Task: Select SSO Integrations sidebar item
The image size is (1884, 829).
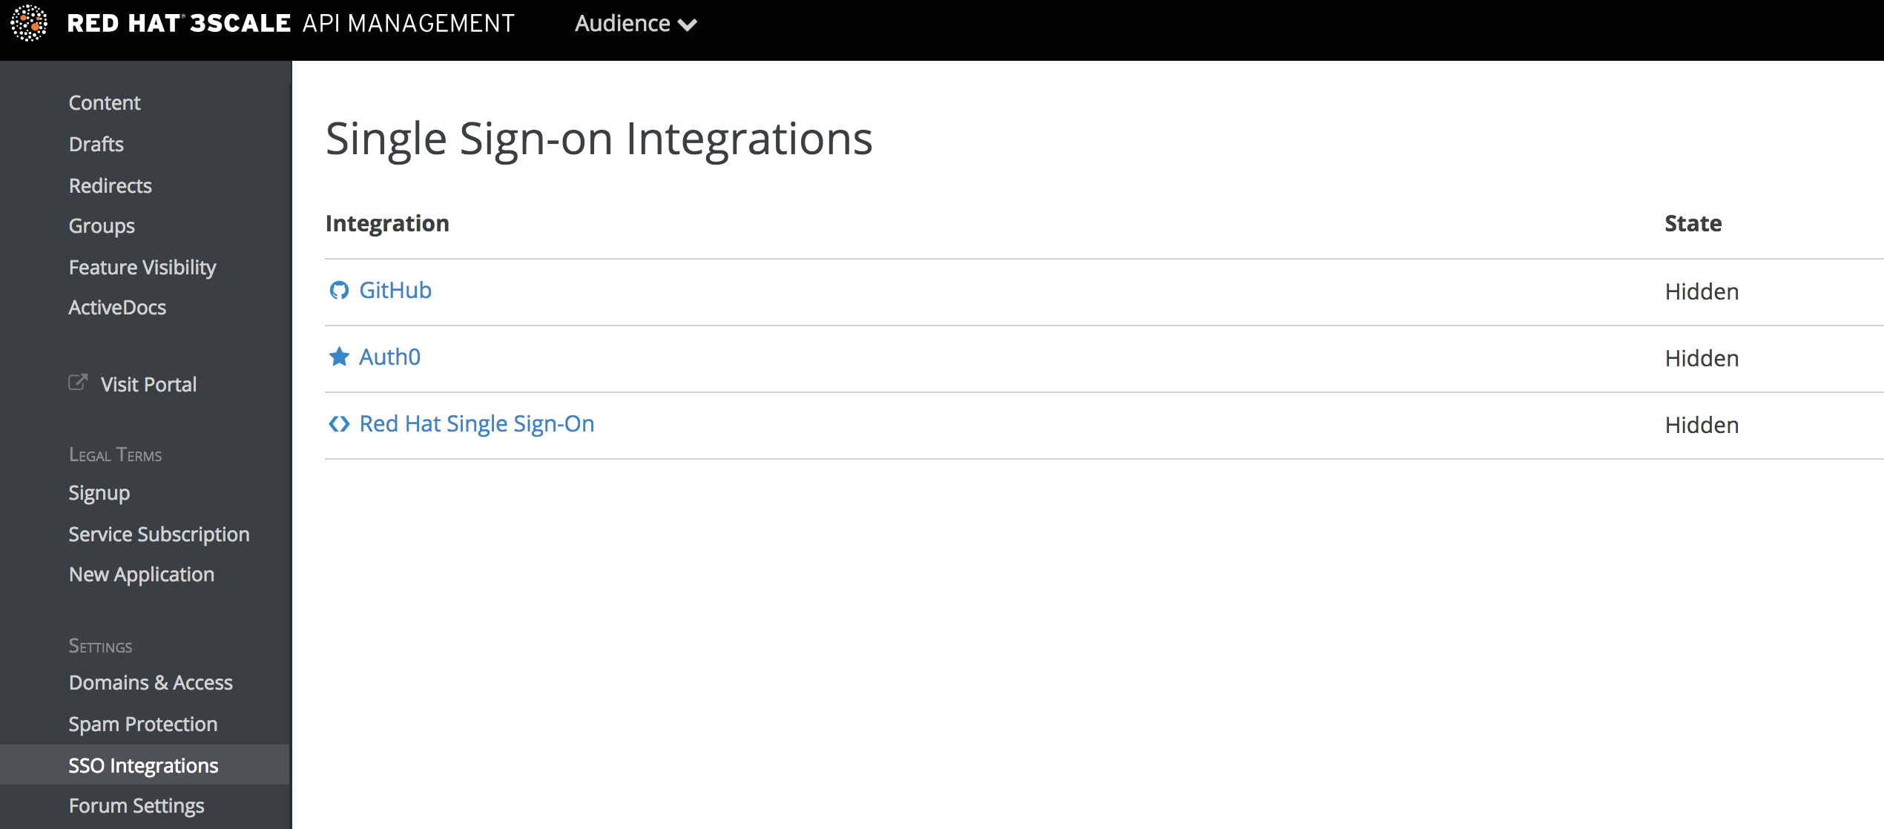Action: point(143,764)
